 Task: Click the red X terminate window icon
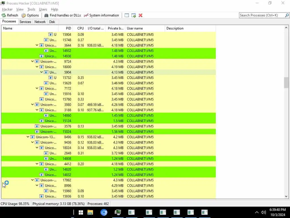pyautogui.click(x=140, y=15)
